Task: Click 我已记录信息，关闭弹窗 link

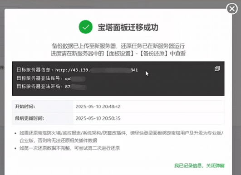Action: [199, 165]
